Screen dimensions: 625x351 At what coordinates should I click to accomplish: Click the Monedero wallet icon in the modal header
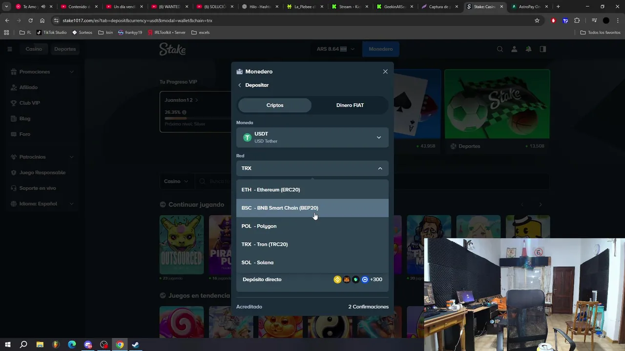[239, 72]
